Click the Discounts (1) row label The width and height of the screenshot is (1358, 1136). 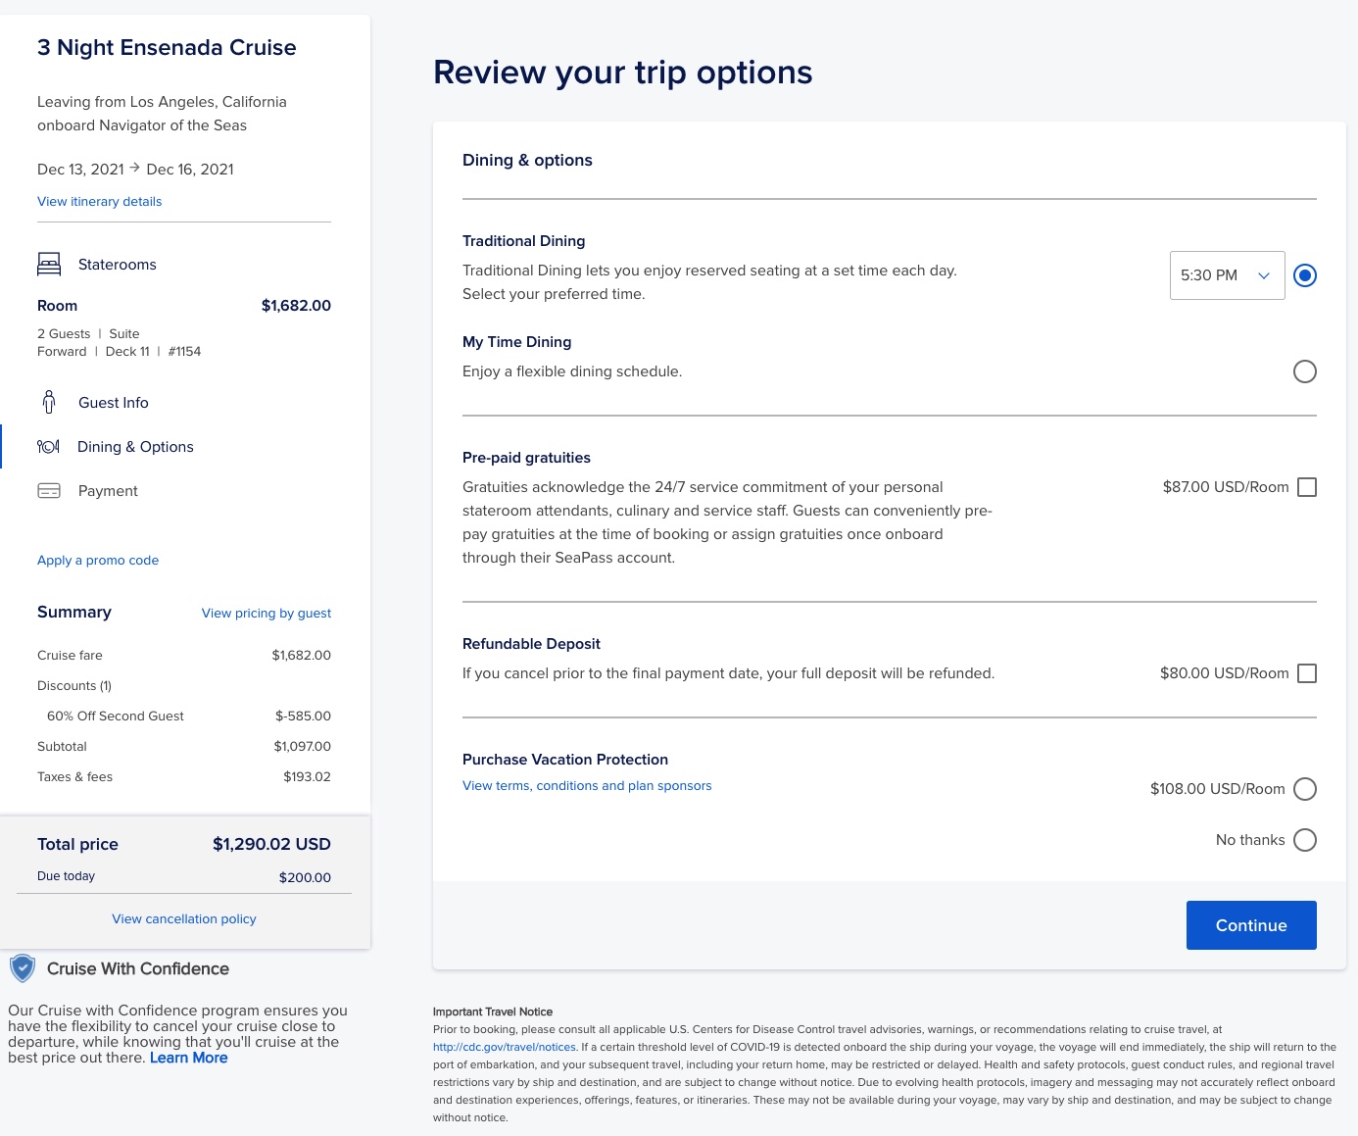click(x=74, y=685)
